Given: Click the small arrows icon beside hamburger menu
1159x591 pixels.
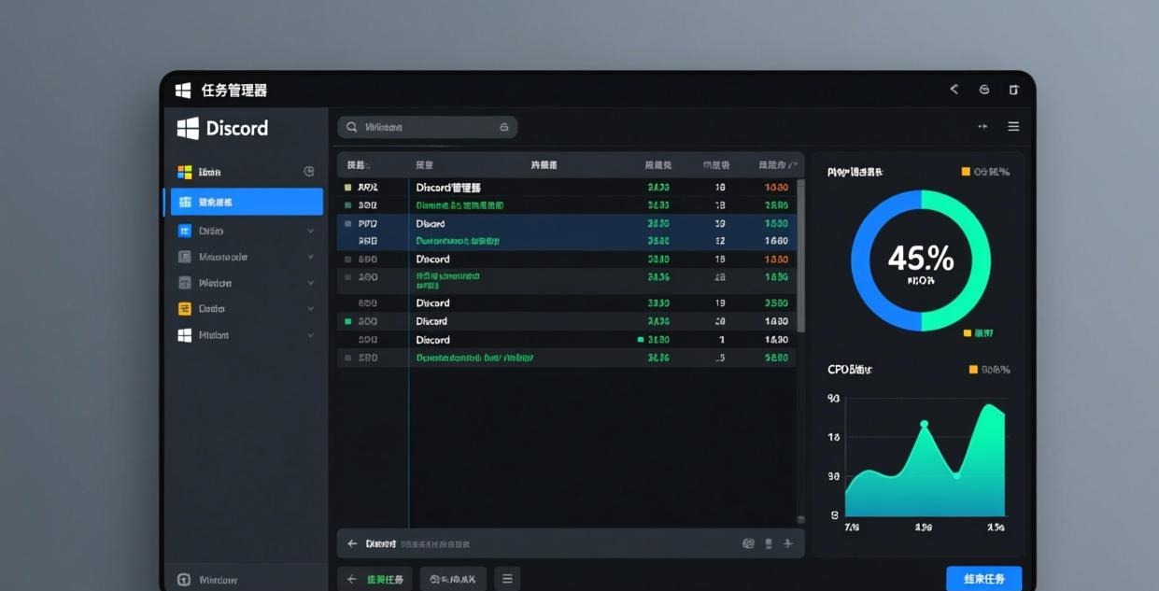Looking at the screenshot, I should [982, 126].
